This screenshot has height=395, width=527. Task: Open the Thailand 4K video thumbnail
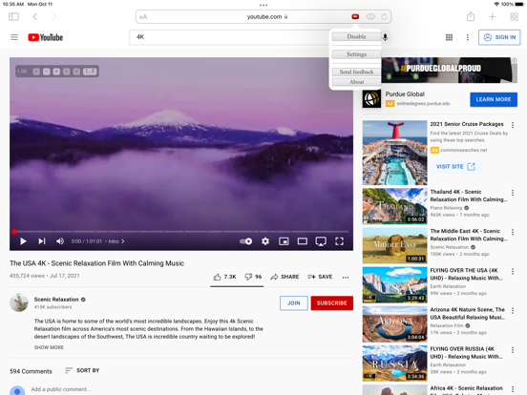(394, 206)
